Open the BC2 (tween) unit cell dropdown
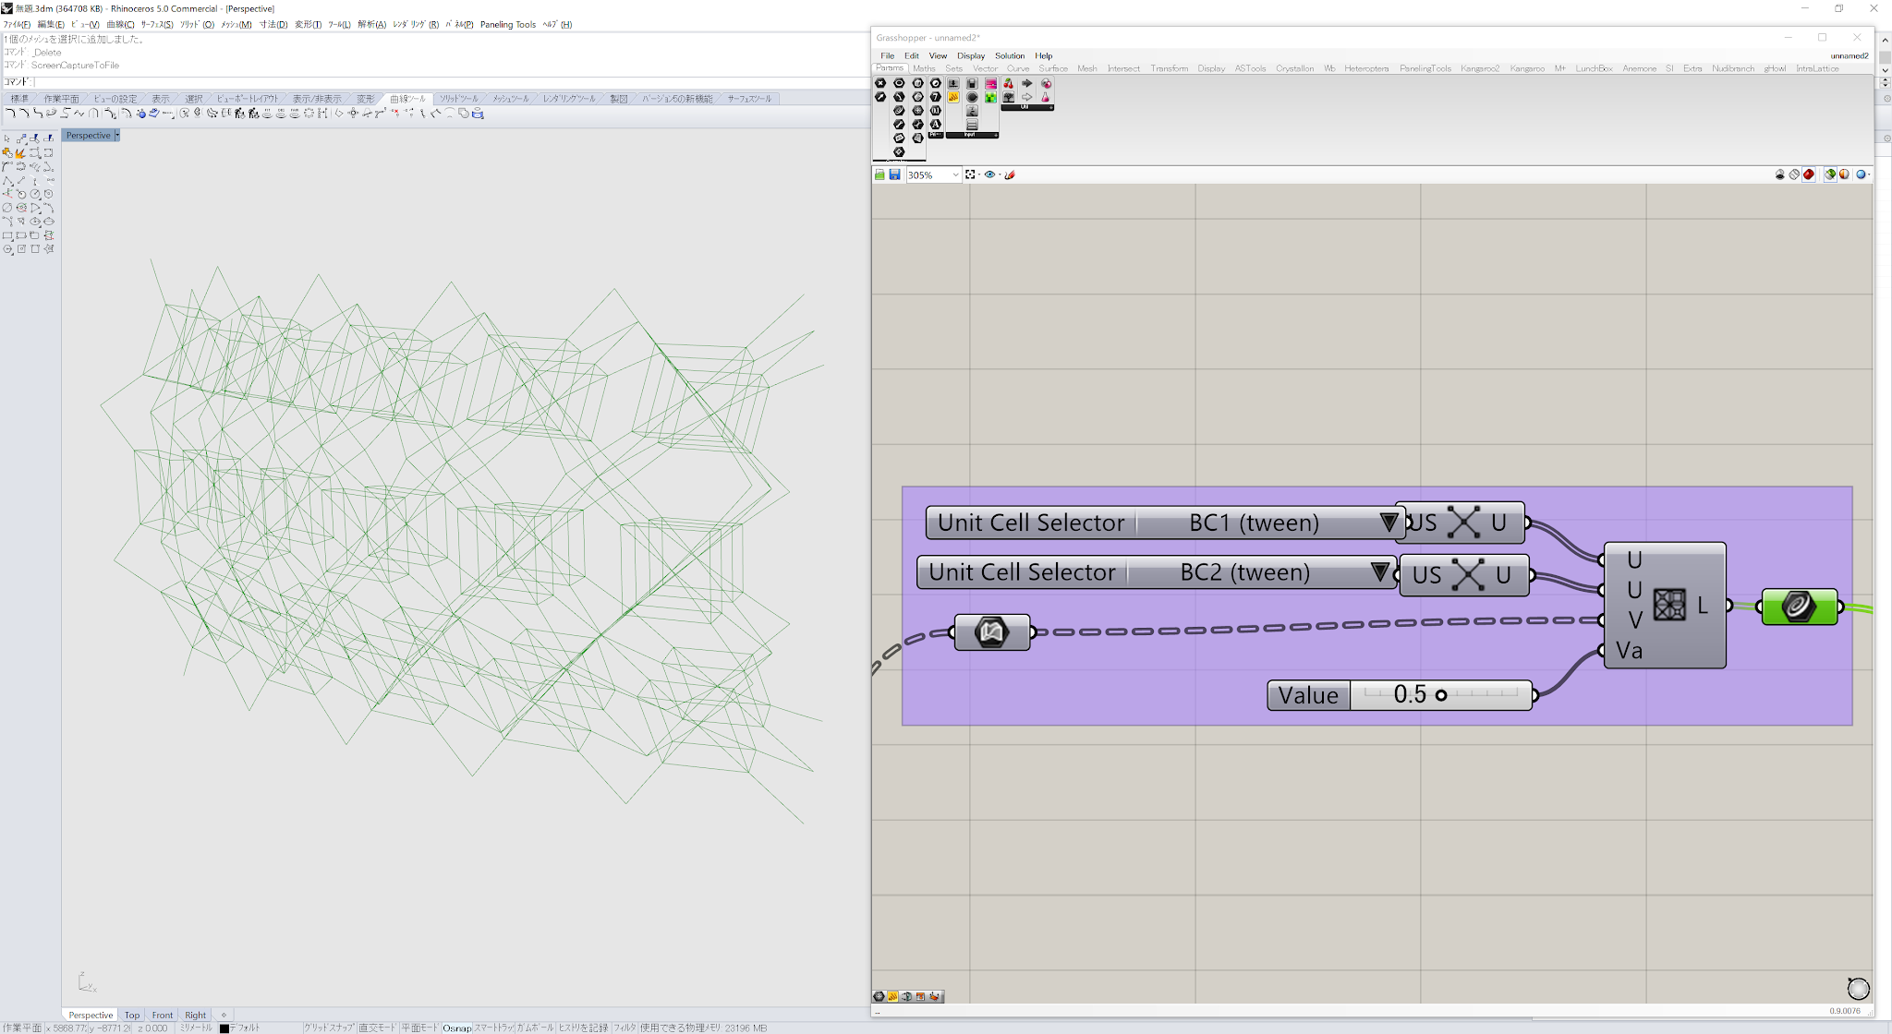Viewport: 1892px width, 1034px height. point(1379,572)
